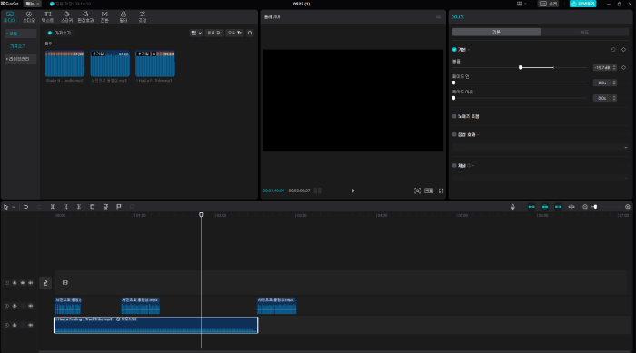Open the Stickers tab

[x=66, y=16]
